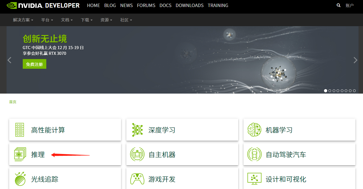Image resolution: width=363 pixels, height=189 pixels.
Task: Click the 深度学习 network icon
Action: tap(137, 130)
